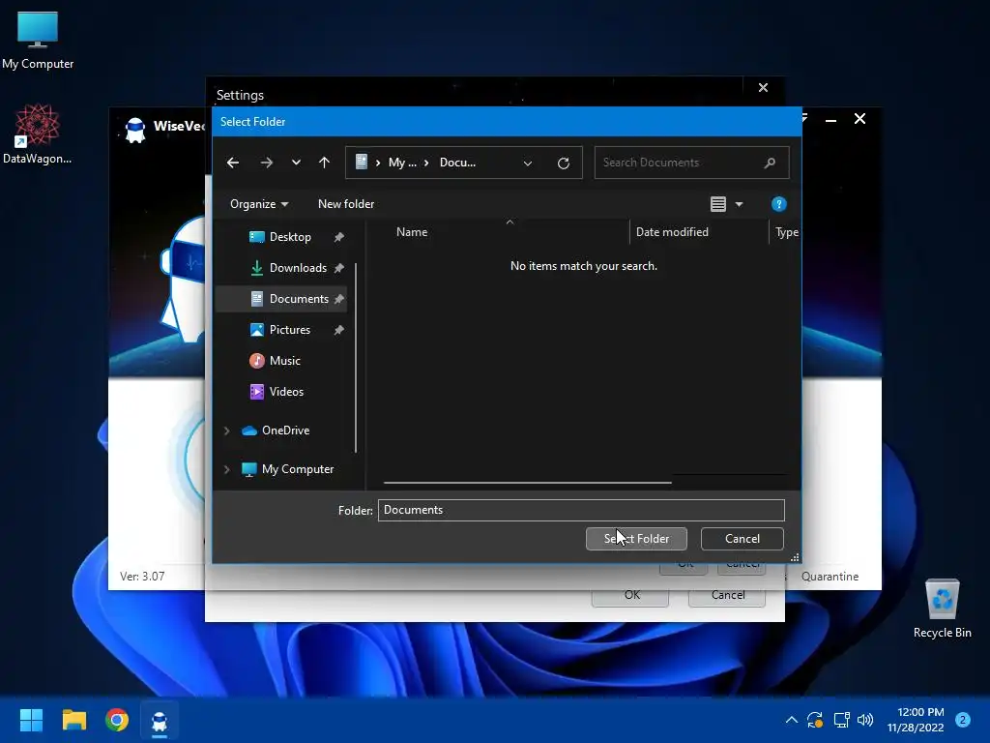Viewport: 990px width, 743px height.
Task: Go back in Select Folder dialog
Action: [233, 163]
